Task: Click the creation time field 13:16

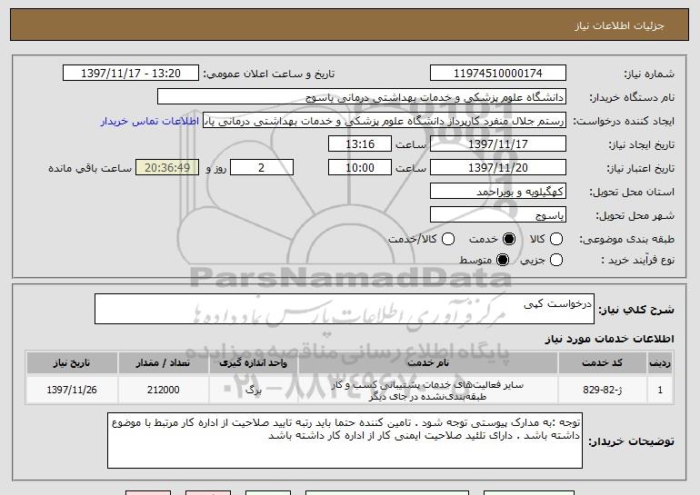Action: [x=360, y=144]
